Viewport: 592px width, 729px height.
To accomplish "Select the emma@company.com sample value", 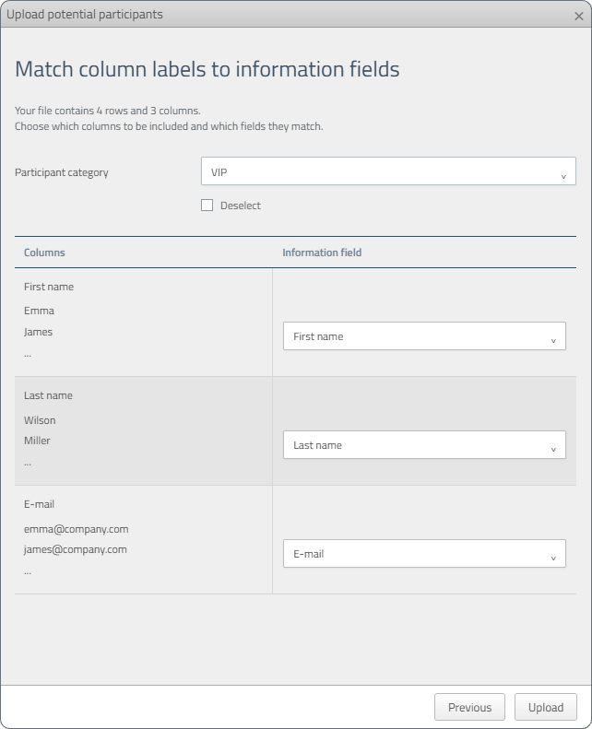I will (x=77, y=529).
